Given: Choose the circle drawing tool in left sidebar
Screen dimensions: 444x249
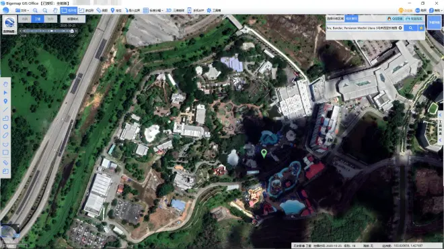Looking at the screenshot, I should click(x=5, y=127).
